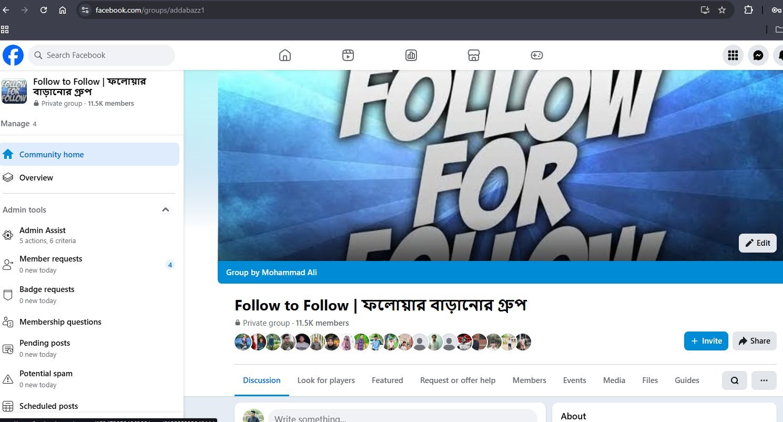
Task: Open the browser apps grid icon
Action: [x=5, y=29]
